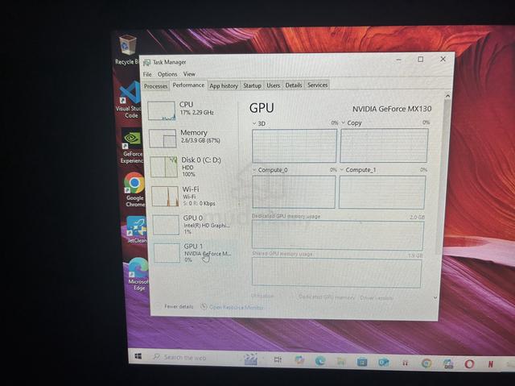The height and width of the screenshot is (386, 515).
Task: Open the JetClean desktop shortcut
Action: [x=136, y=230]
